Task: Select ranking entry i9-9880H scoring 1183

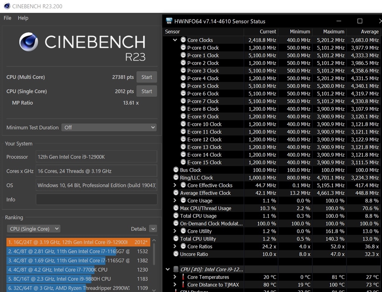Action: coord(78,279)
